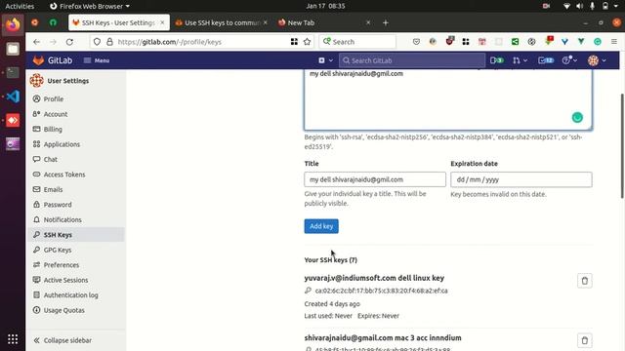Open Active Sessions page

(x=65, y=280)
